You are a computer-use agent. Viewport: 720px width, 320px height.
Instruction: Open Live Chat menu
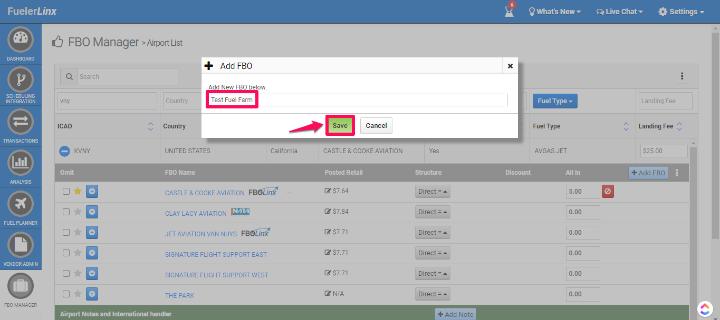(x=620, y=12)
